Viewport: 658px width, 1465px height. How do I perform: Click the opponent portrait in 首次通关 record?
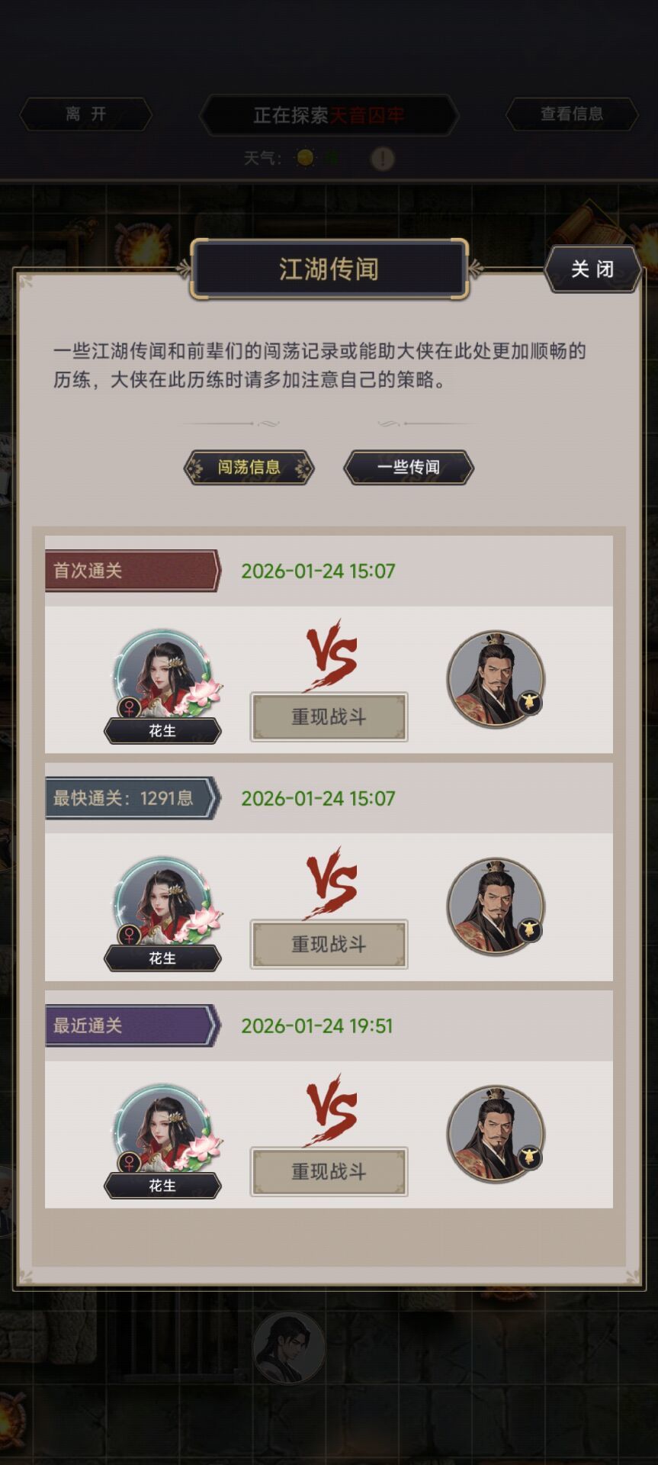pos(496,678)
